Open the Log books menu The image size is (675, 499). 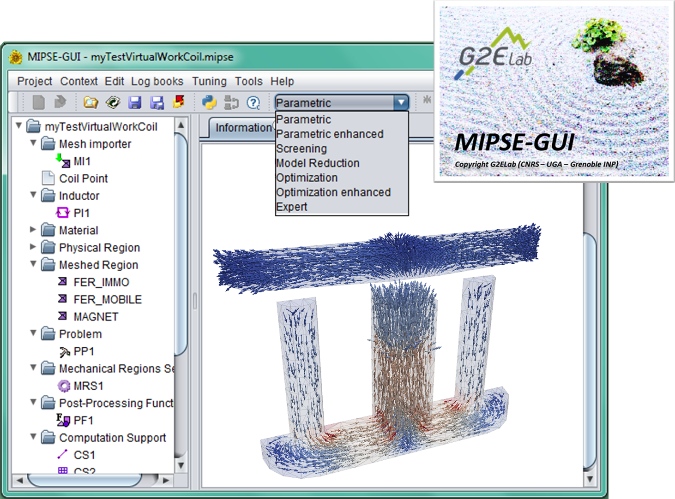pyautogui.click(x=157, y=81)
